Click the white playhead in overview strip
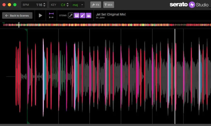This screenshot has width=211, height=126. [19, 25]
